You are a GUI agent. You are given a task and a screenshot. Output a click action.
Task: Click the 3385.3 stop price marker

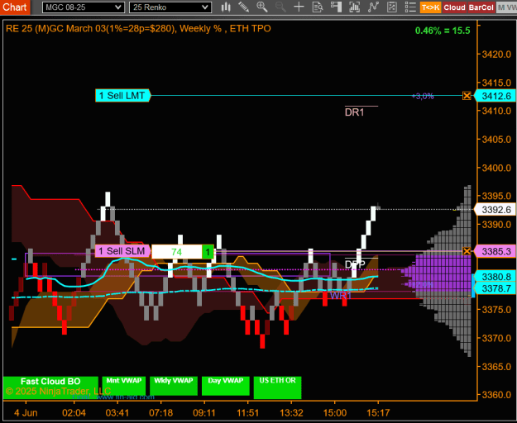495,251
